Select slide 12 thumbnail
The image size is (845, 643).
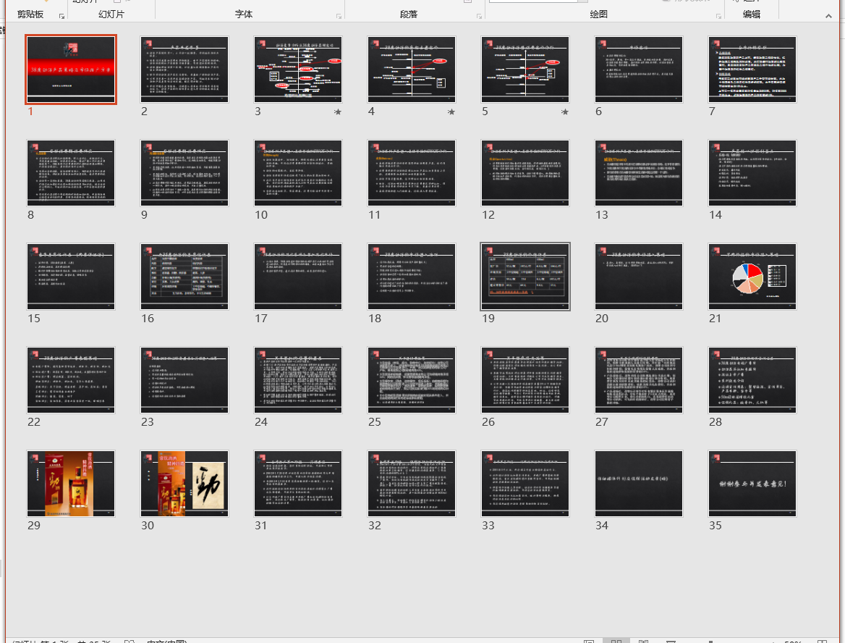coord(525,173)
